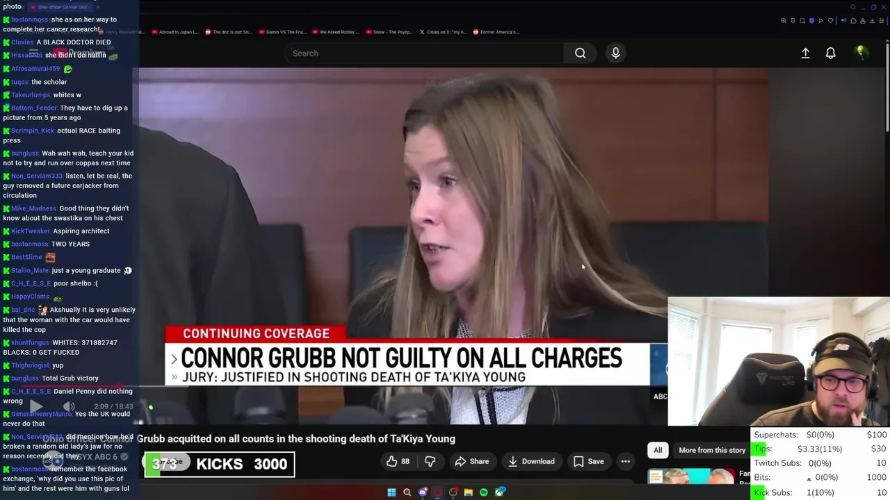
Task: Open Spotify from the taskbar
Action: (x=484, y=492)
